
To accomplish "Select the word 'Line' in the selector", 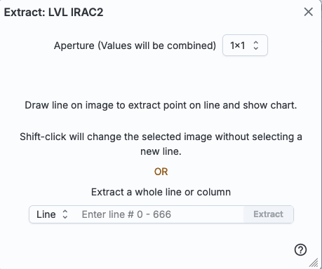I will coord(46,214).
